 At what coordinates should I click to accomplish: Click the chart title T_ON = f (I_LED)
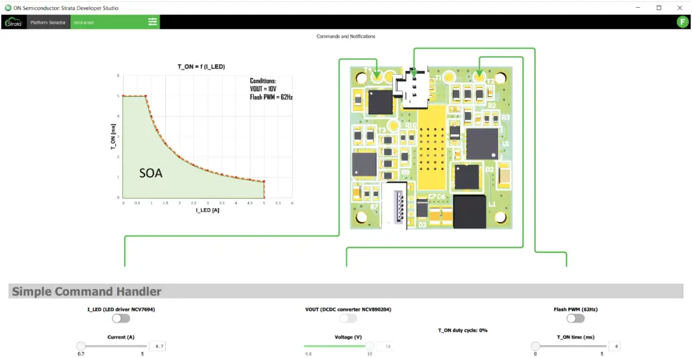[x=201, y=66]
